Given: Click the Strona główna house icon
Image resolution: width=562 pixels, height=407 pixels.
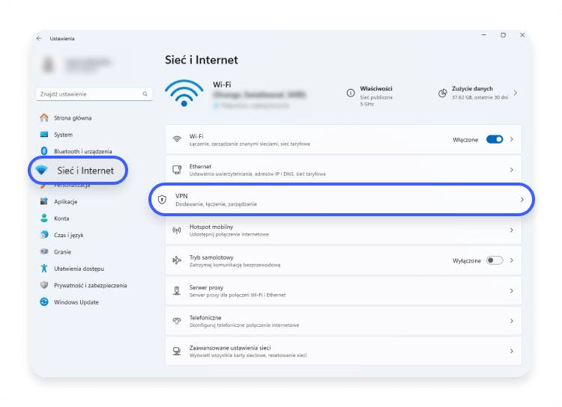Looking at the screenshot, I should pos(44,117).
